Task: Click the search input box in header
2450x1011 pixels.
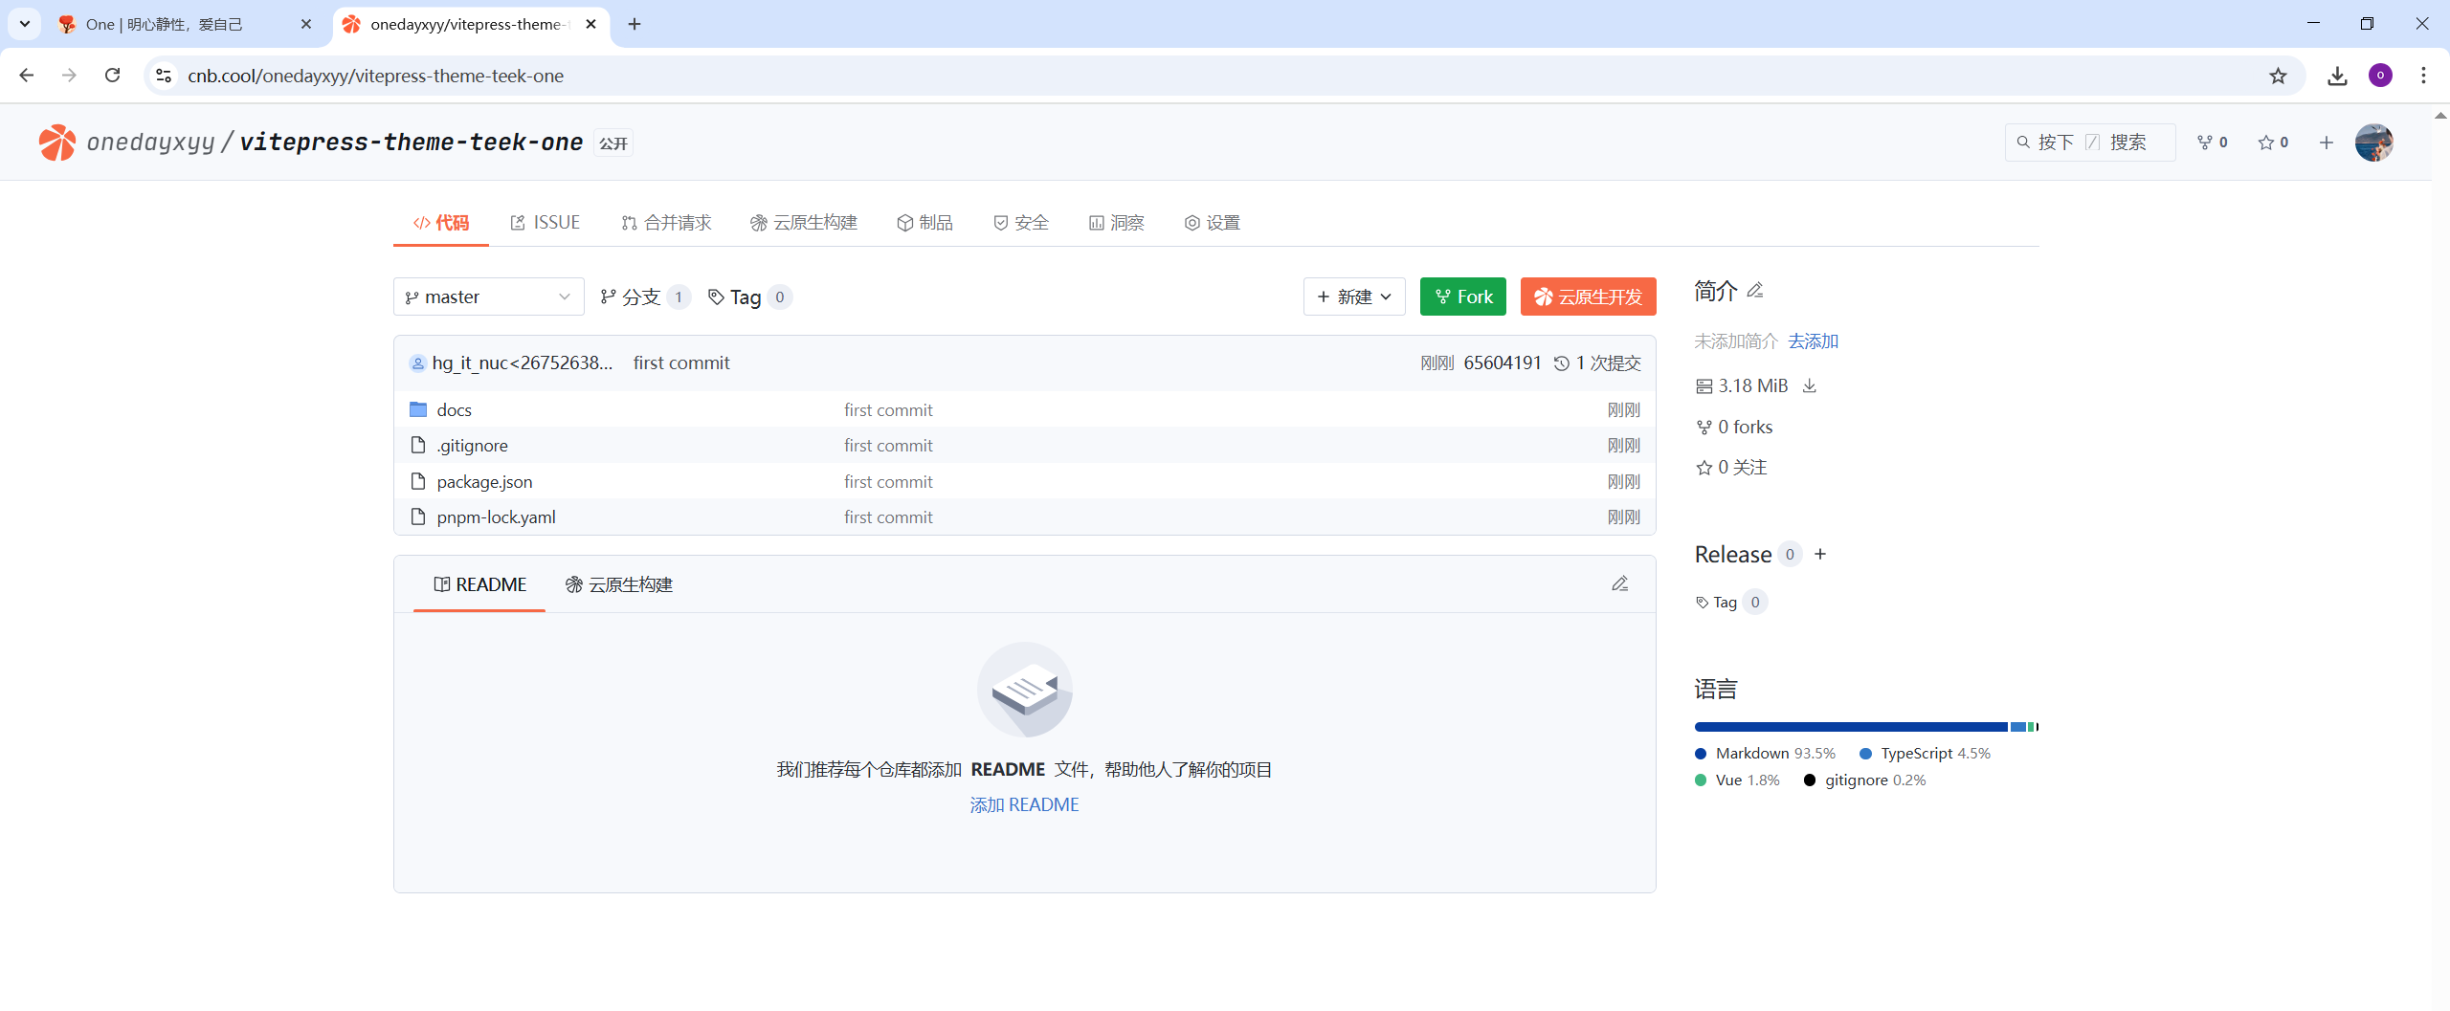Action: [2089, 143]
